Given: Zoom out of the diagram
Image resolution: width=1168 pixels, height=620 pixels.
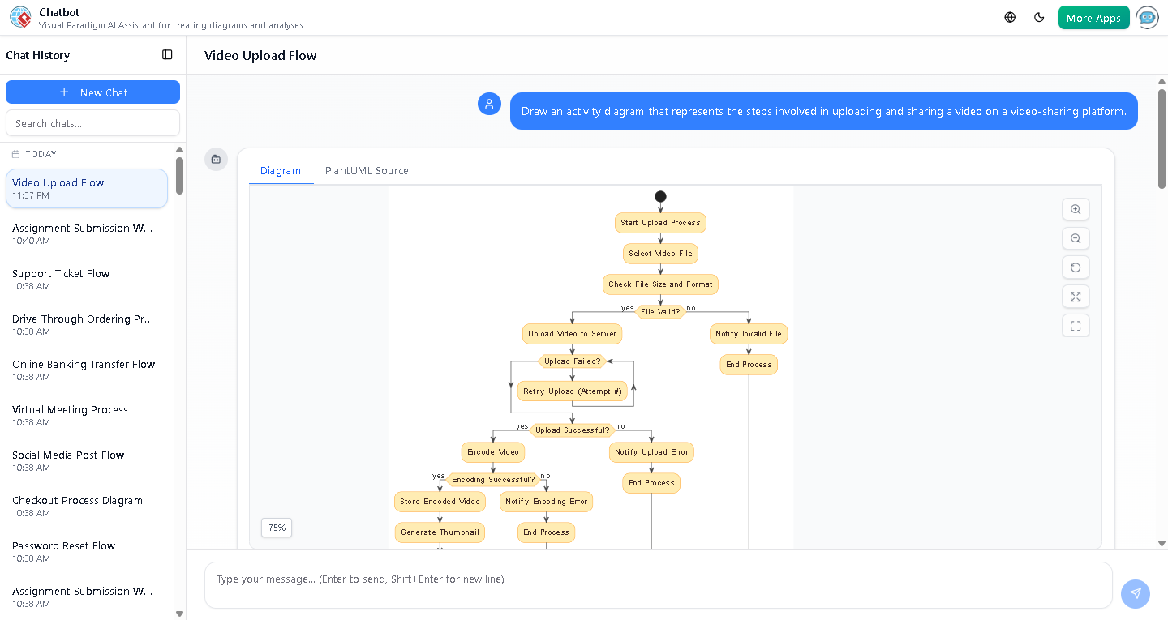Looking at the screenshot, I should click(1076, 238).
